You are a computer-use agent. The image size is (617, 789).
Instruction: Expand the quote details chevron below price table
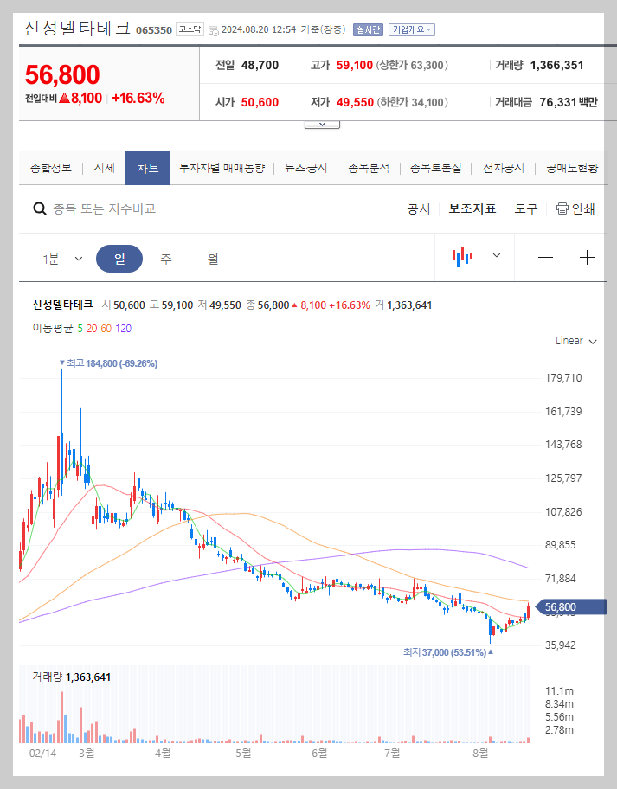[322, 125]
